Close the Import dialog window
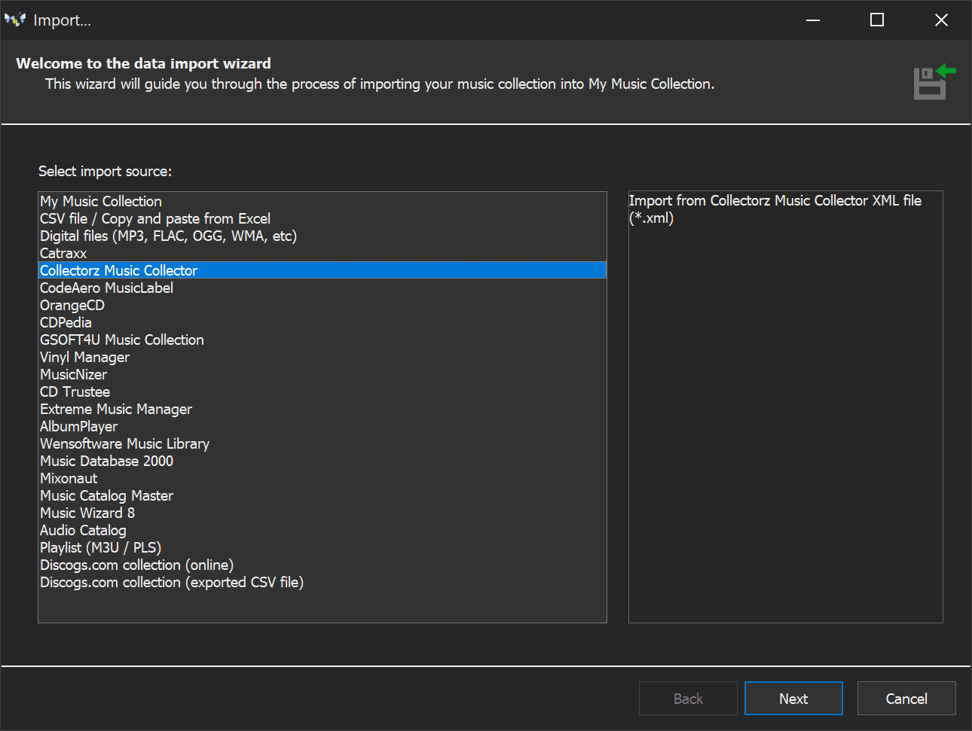The image size is (972, 731). pos(941,20)
